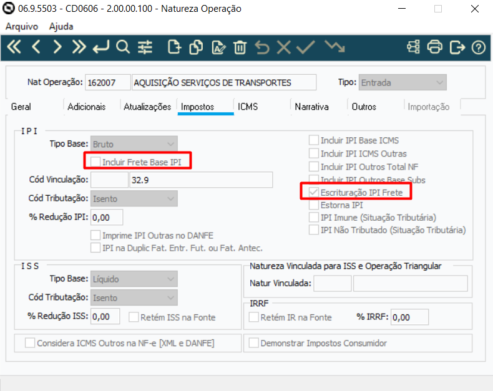
Task: Toggle Incluir Frete Base IPI checkbox
Action: [95, 162]
